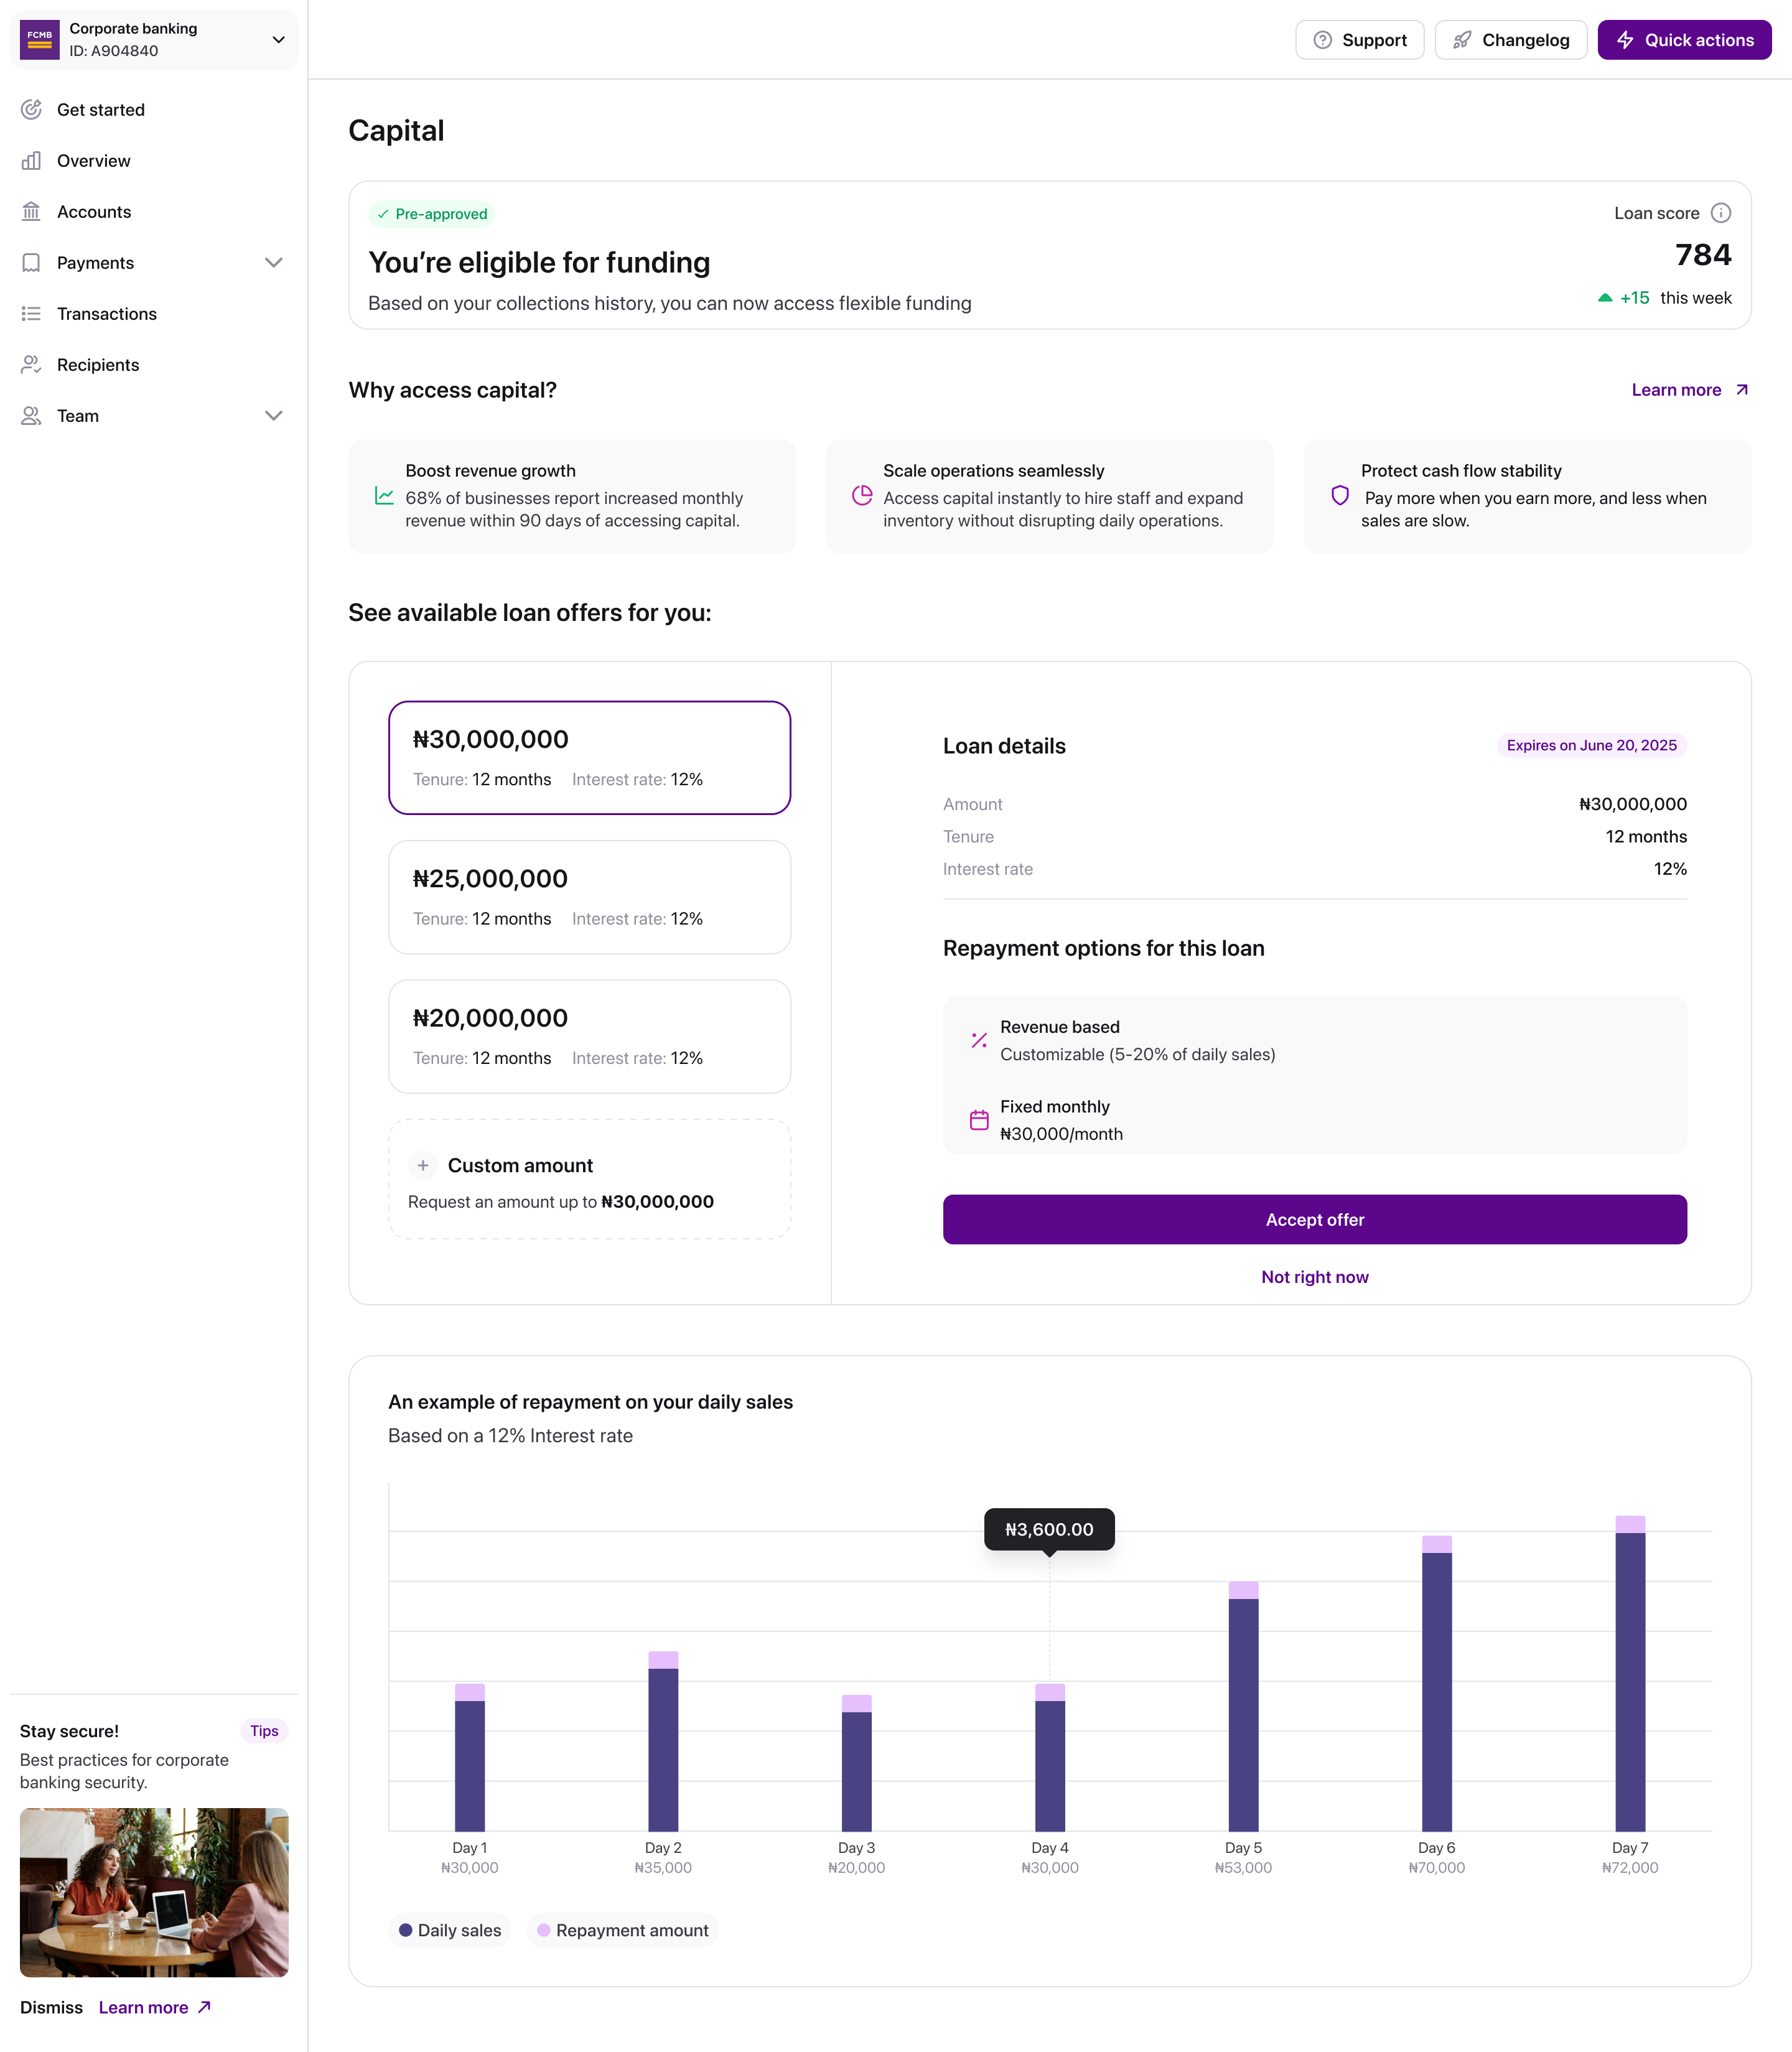Click the Team people icon
The width and height of the screenshot is (1792, 2052).
[x=31, y=416]
